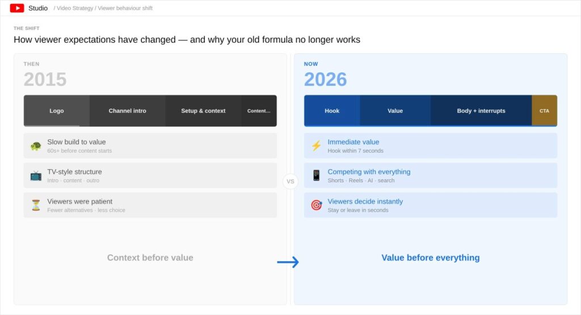Click the 'Intro · content · outro' subtitle
The image size is (581, 315).
pos(73,180)
